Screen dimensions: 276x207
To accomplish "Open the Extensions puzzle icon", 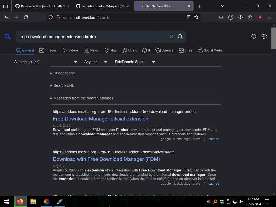I will coord(250,17).
